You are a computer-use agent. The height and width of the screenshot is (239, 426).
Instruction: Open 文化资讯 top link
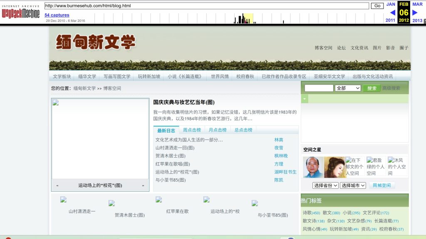(359, 48)
